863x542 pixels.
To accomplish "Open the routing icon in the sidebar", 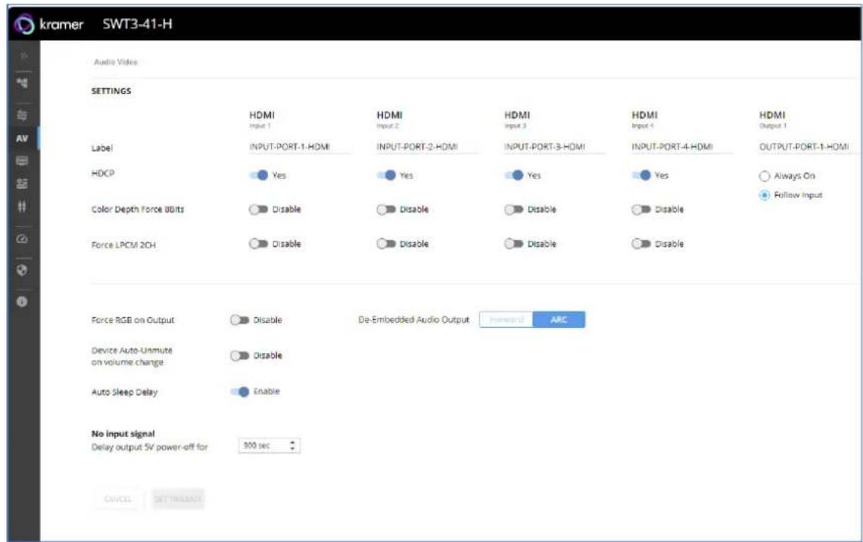I will click(x=22, y=84).
